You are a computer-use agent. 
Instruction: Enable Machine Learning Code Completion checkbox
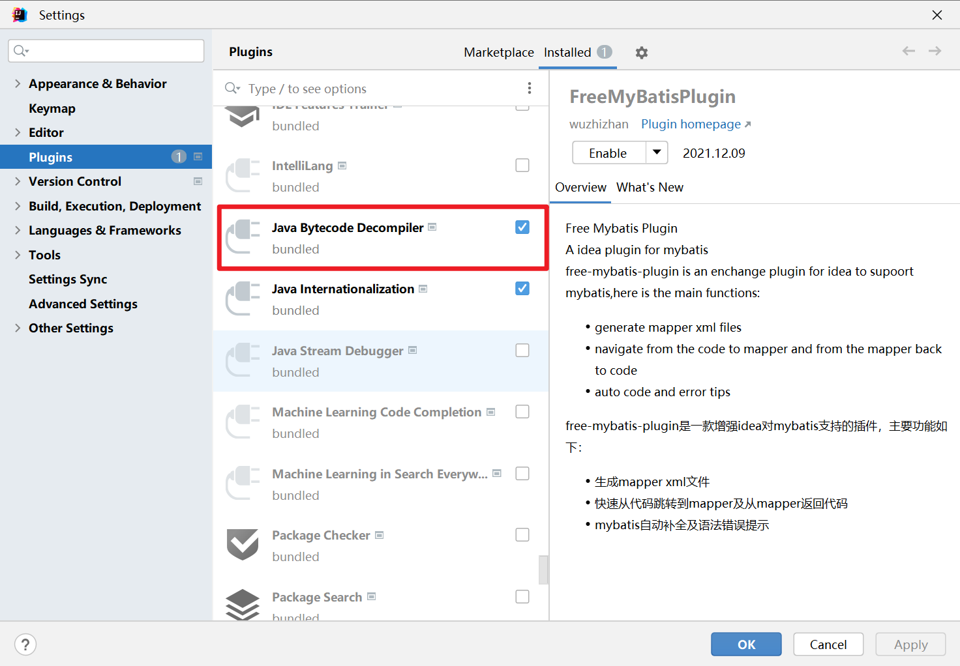522,411
